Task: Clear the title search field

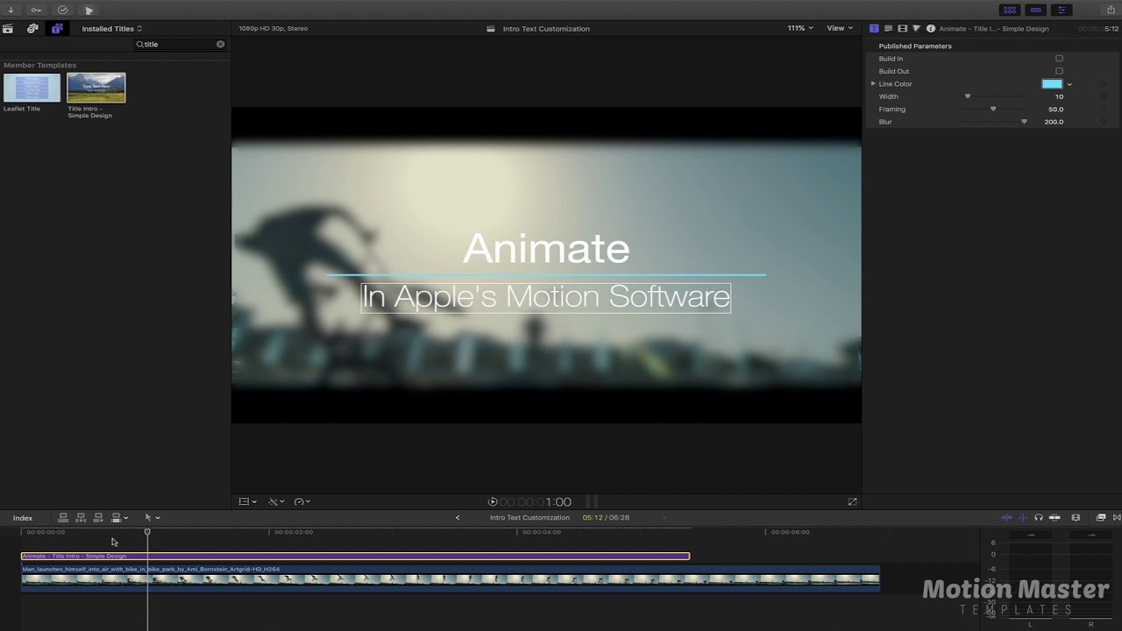Action: (x=220, y=44)
